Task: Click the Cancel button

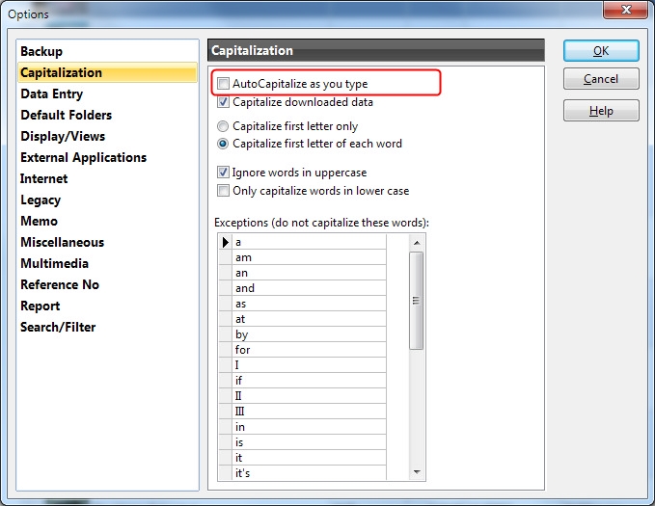Action: [x=601, y=79]
